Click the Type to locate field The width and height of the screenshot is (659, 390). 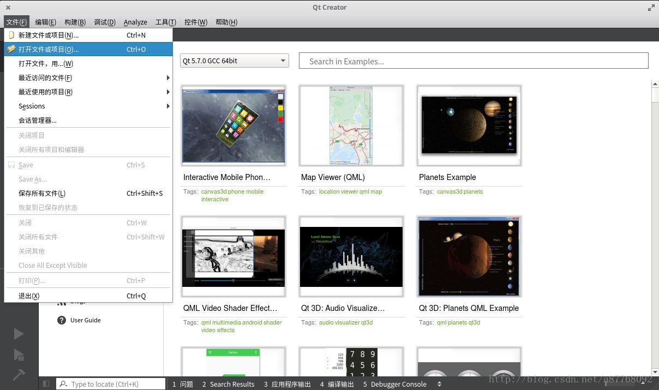(111, 384)
